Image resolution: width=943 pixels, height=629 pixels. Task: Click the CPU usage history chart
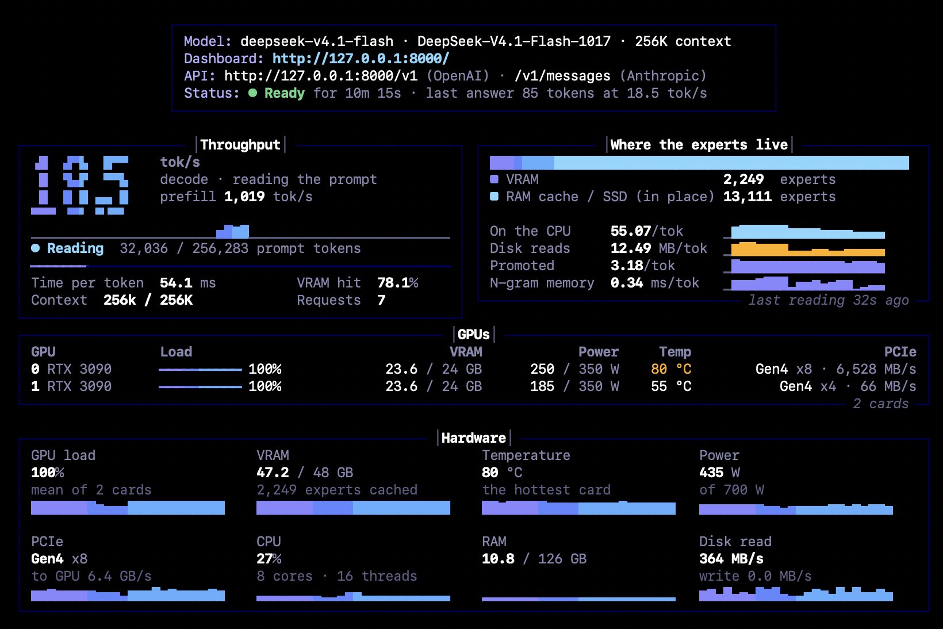click(x=353, y=597)
